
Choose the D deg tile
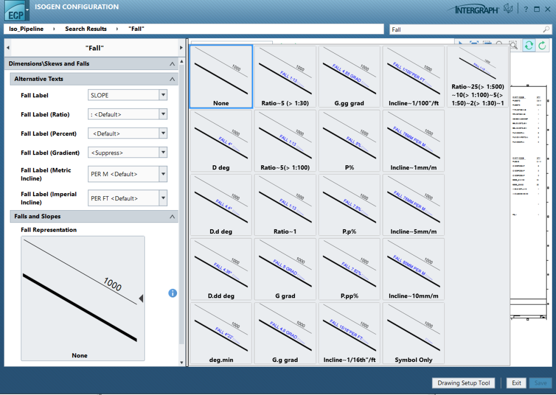tap(221, 141)
